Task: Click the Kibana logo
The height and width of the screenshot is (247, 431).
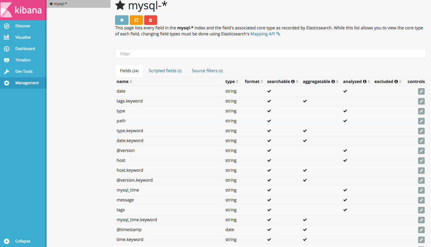Action: click(x=23, y=10)
